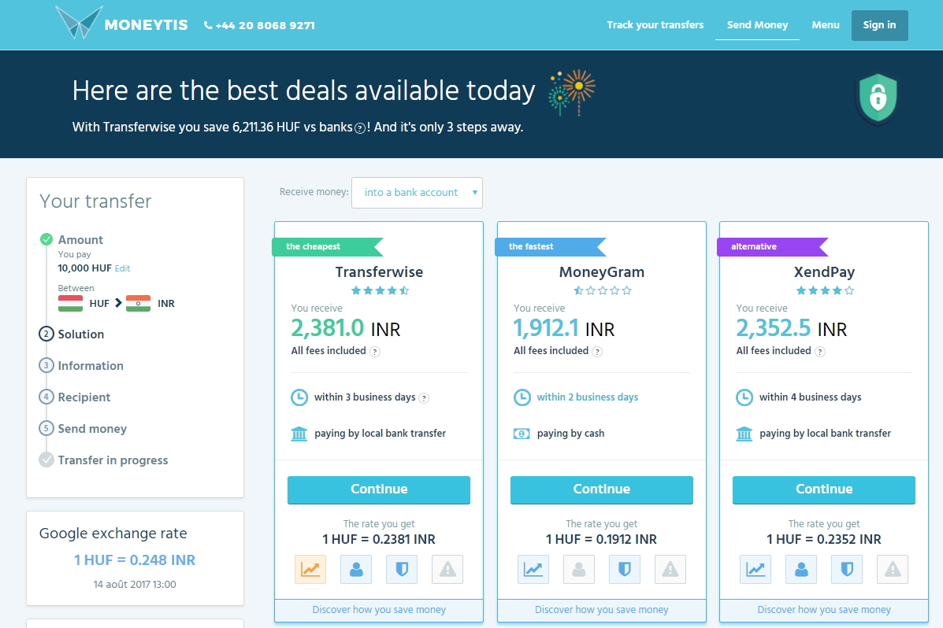
Task: Click help icon by Transferwise 'All fees included'
Action: pos(375,352)
